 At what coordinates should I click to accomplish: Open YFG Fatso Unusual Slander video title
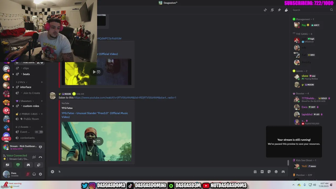pyautogui.click(x=95, y=115)
